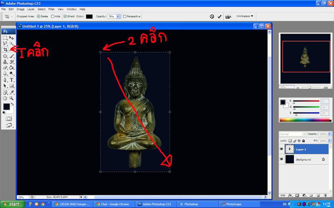Select the Hide radio button
The image size is (334, 208).
pos(53,17)
